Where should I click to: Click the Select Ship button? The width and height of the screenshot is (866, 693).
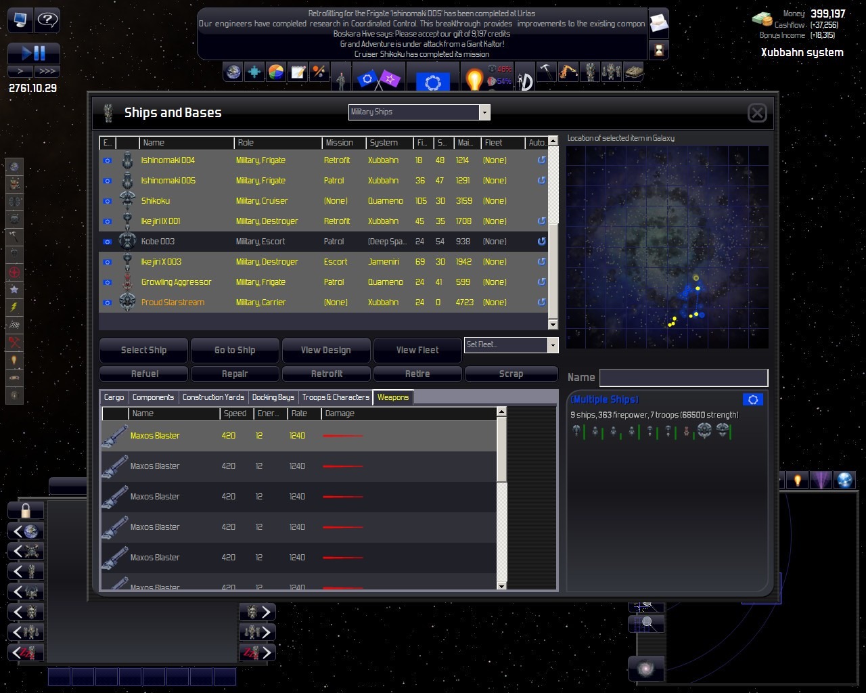(x=143, y=350)
